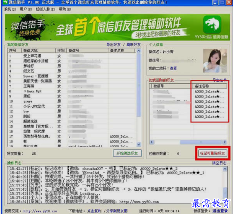Screen dimensions: 233x214
Task: Click the deleted-friends horizontal scrollbar thumb
Action: pyautogui.click(x=201, y=142)
